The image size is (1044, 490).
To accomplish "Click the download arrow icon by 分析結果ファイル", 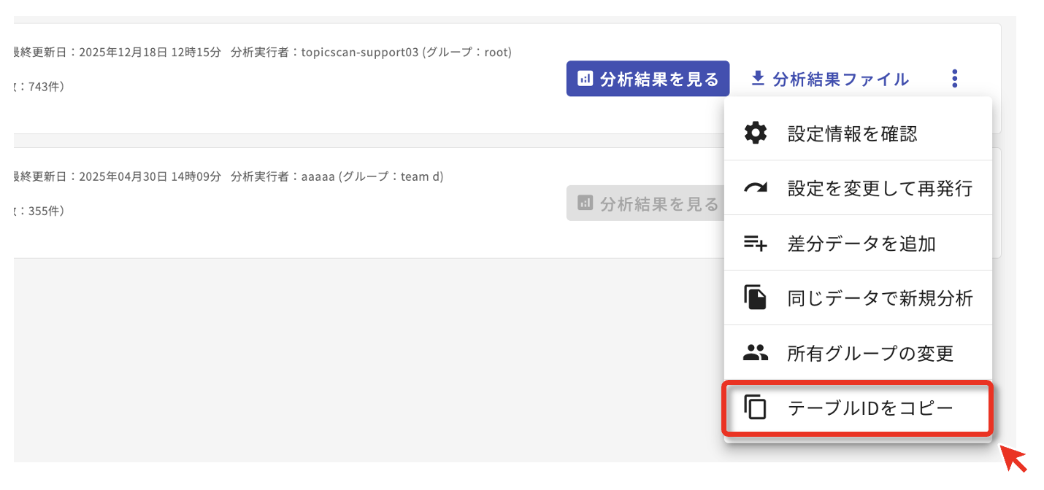I will pos(758,79).
